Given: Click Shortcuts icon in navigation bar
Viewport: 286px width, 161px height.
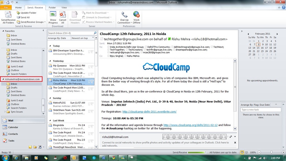Looking at the screenshot, I should [x=40, y=147].
